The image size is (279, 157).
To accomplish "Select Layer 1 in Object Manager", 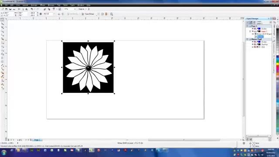I will [x=264, y=31].
